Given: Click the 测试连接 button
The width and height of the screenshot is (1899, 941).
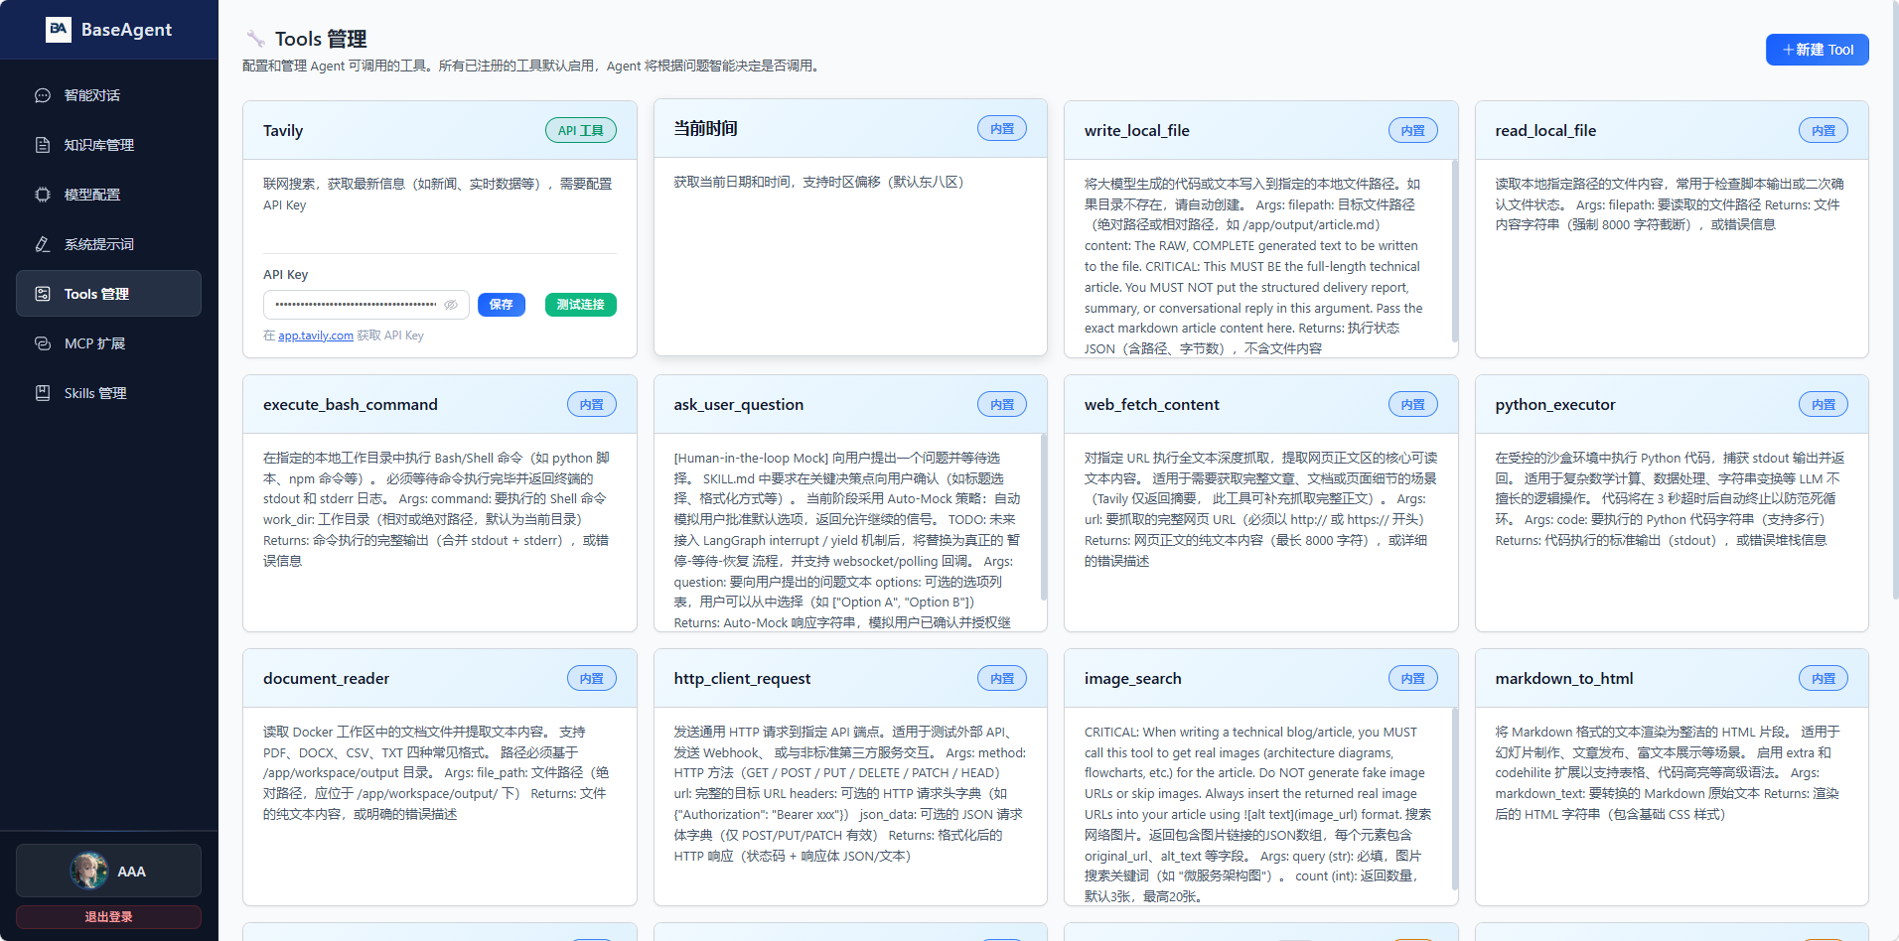Looking at the screenshot, I should 581,305.
